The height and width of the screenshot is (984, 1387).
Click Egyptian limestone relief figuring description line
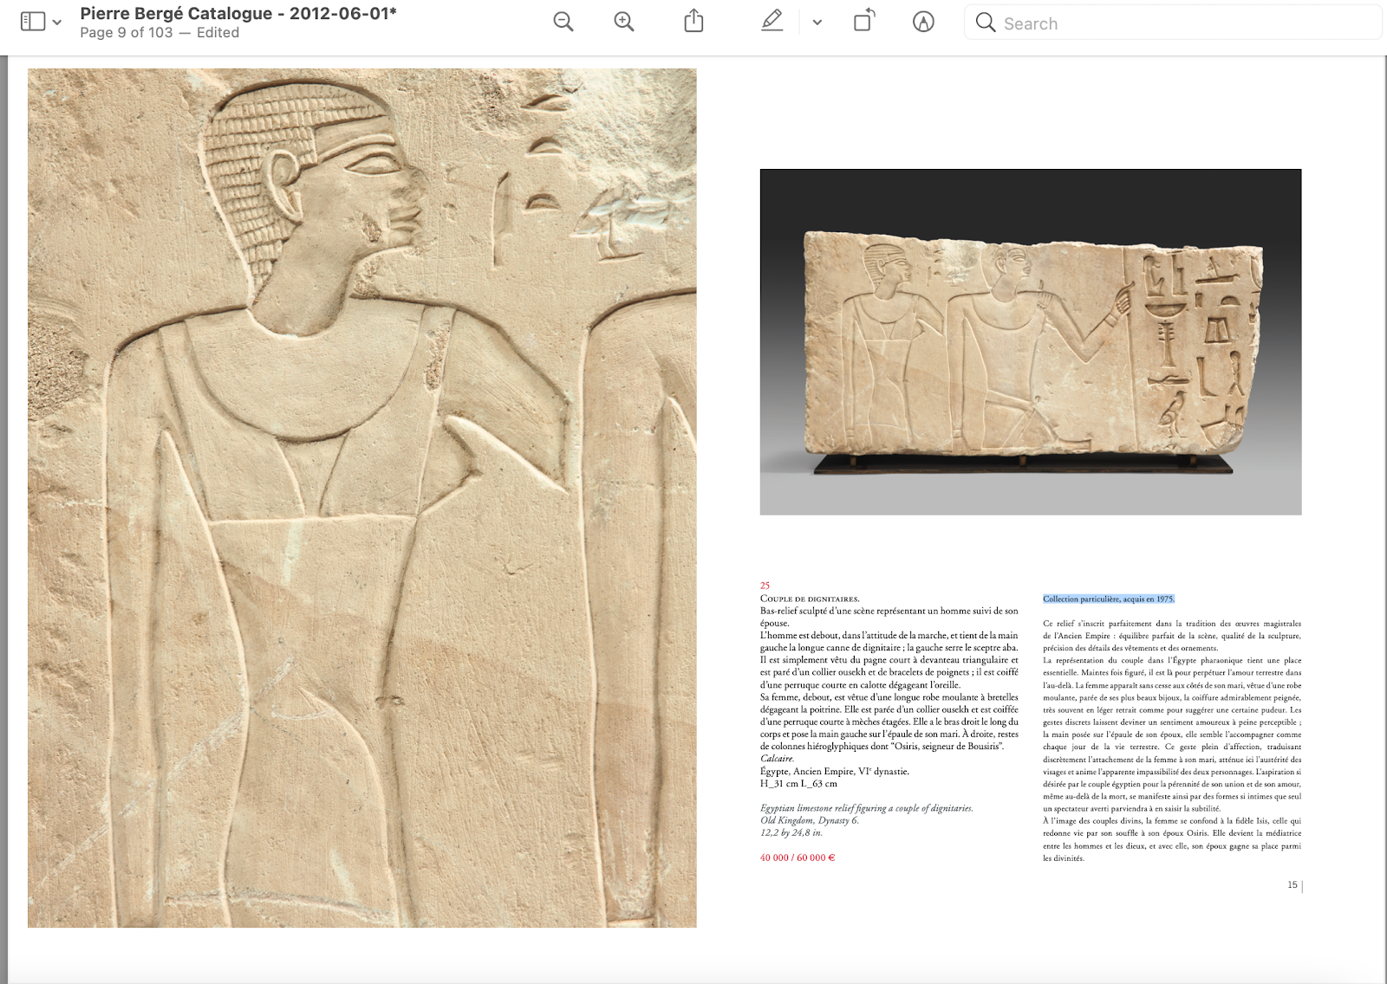(x=867, y=808)
